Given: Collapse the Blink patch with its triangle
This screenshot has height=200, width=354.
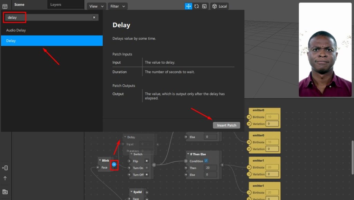Looking at the screenshot, I should tap(100, 161).
